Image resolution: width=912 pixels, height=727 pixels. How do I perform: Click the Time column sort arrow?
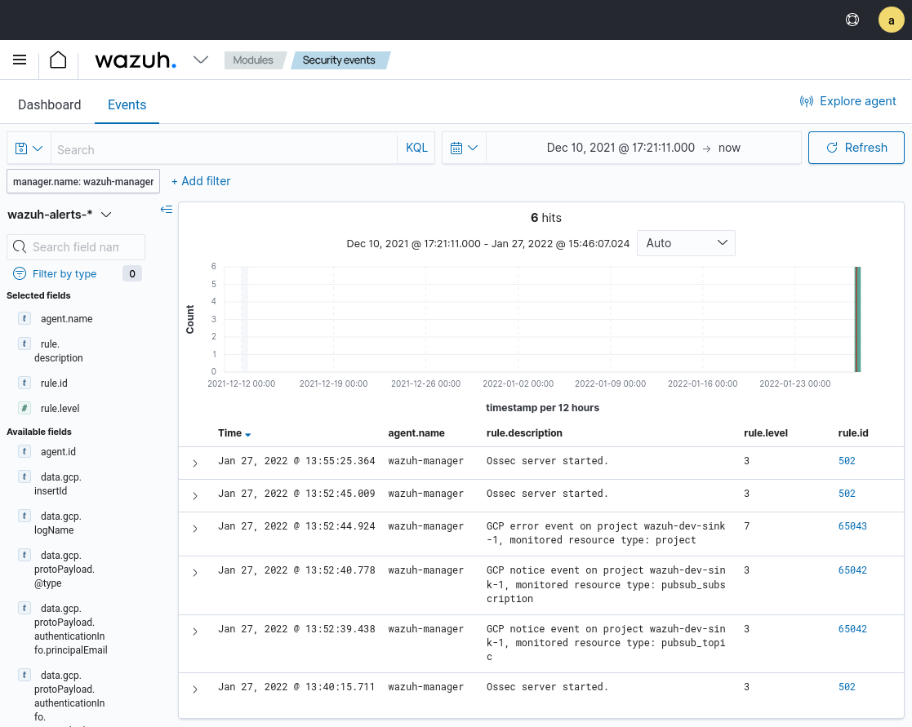(247, 434)
